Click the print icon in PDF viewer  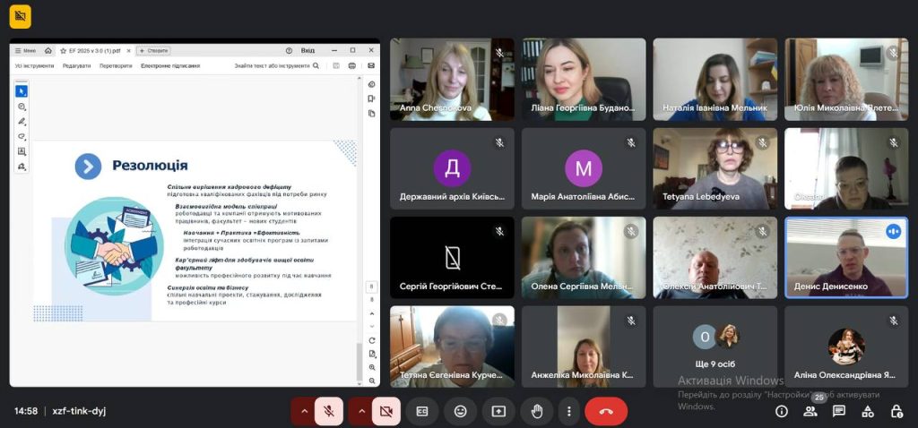(351, 65)
